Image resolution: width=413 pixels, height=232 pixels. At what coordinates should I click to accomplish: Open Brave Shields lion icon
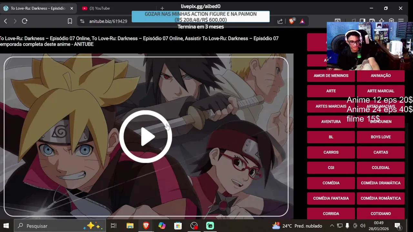[x=292, y=21]
